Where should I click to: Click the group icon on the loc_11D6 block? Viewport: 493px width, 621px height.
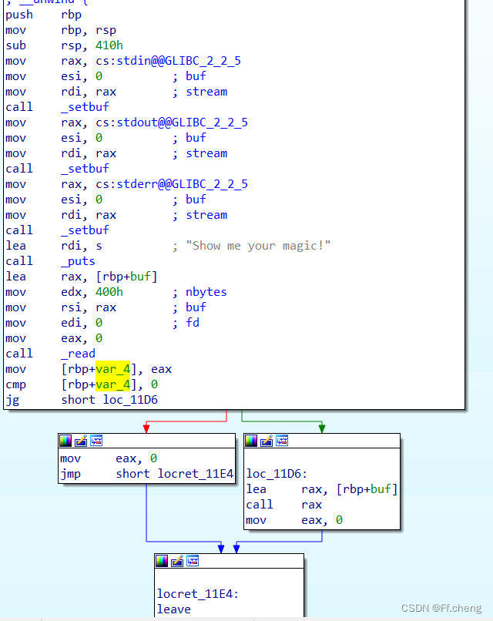(x=282, y=441)
